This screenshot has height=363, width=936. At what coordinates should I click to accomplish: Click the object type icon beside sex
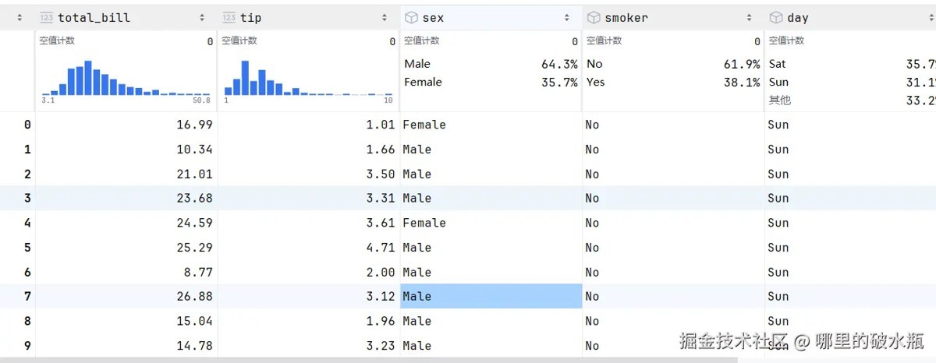pyautogui.click(x=411, y=18)
